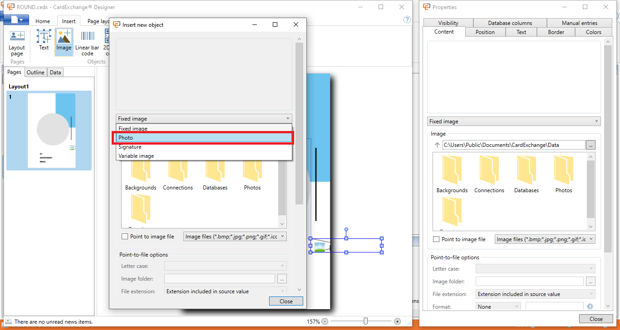Insert a Linear bar code object
This screenshot has width=620, height=330.
pyautogui.click(x=87, y=43)
